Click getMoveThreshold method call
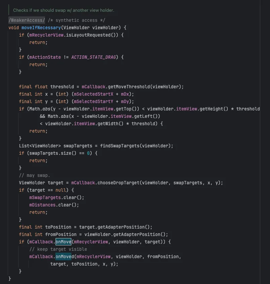The width and height of the screenshot is (270, 284). (x=129, y=87)
